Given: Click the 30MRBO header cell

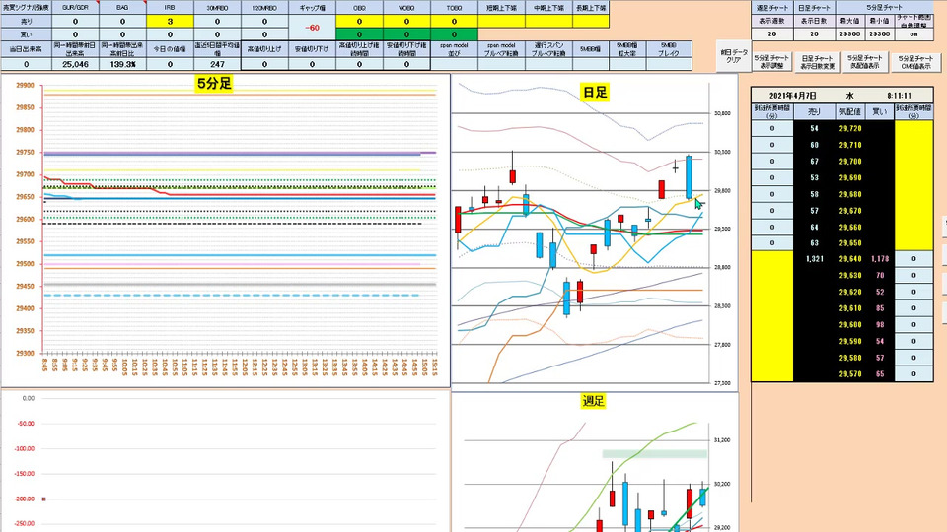Looking at the screenshot, I should (x=217, y=8).
